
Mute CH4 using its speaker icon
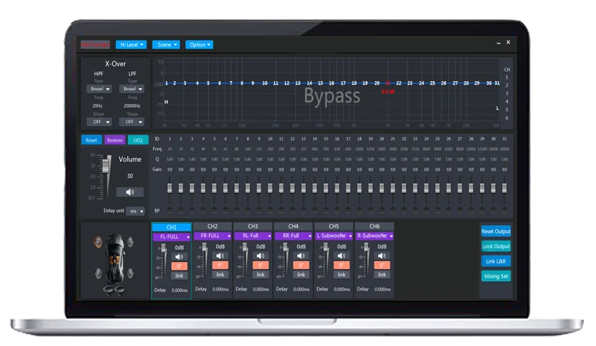point(302,256)
